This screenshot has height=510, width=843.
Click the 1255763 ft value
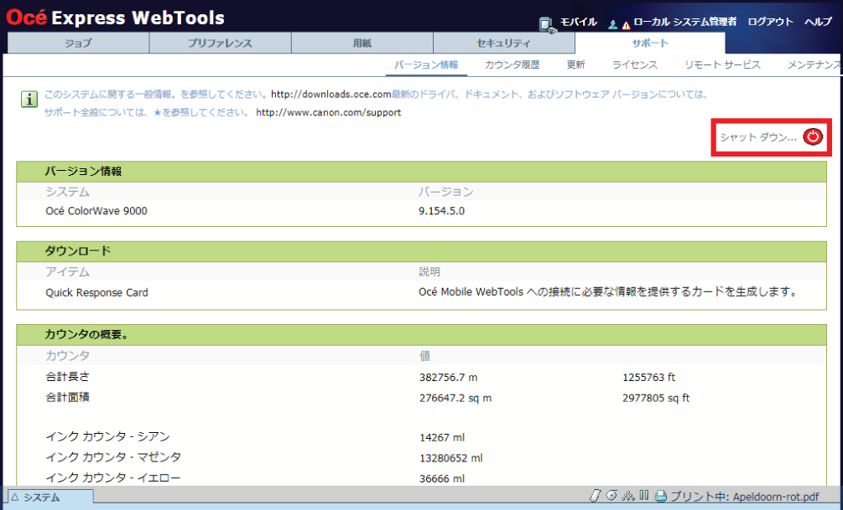pos(649,378)
